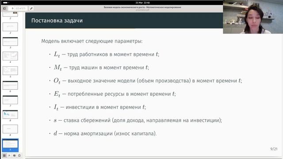Click the slide heading 'Постановка задачи'
The height and width of the screenshot is (159, 283).
[57, 21]
